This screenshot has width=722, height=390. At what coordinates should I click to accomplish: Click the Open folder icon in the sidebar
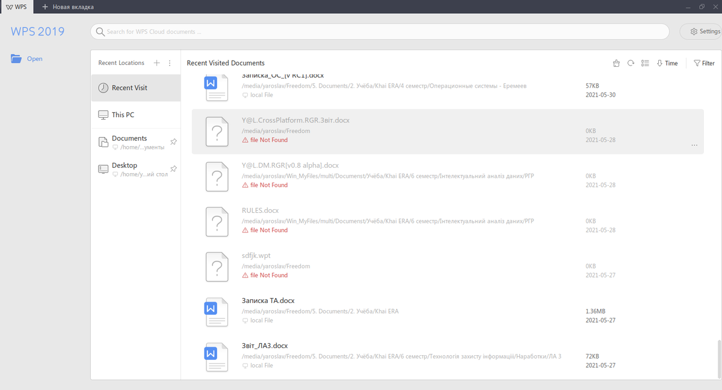[x=16, y=59]
